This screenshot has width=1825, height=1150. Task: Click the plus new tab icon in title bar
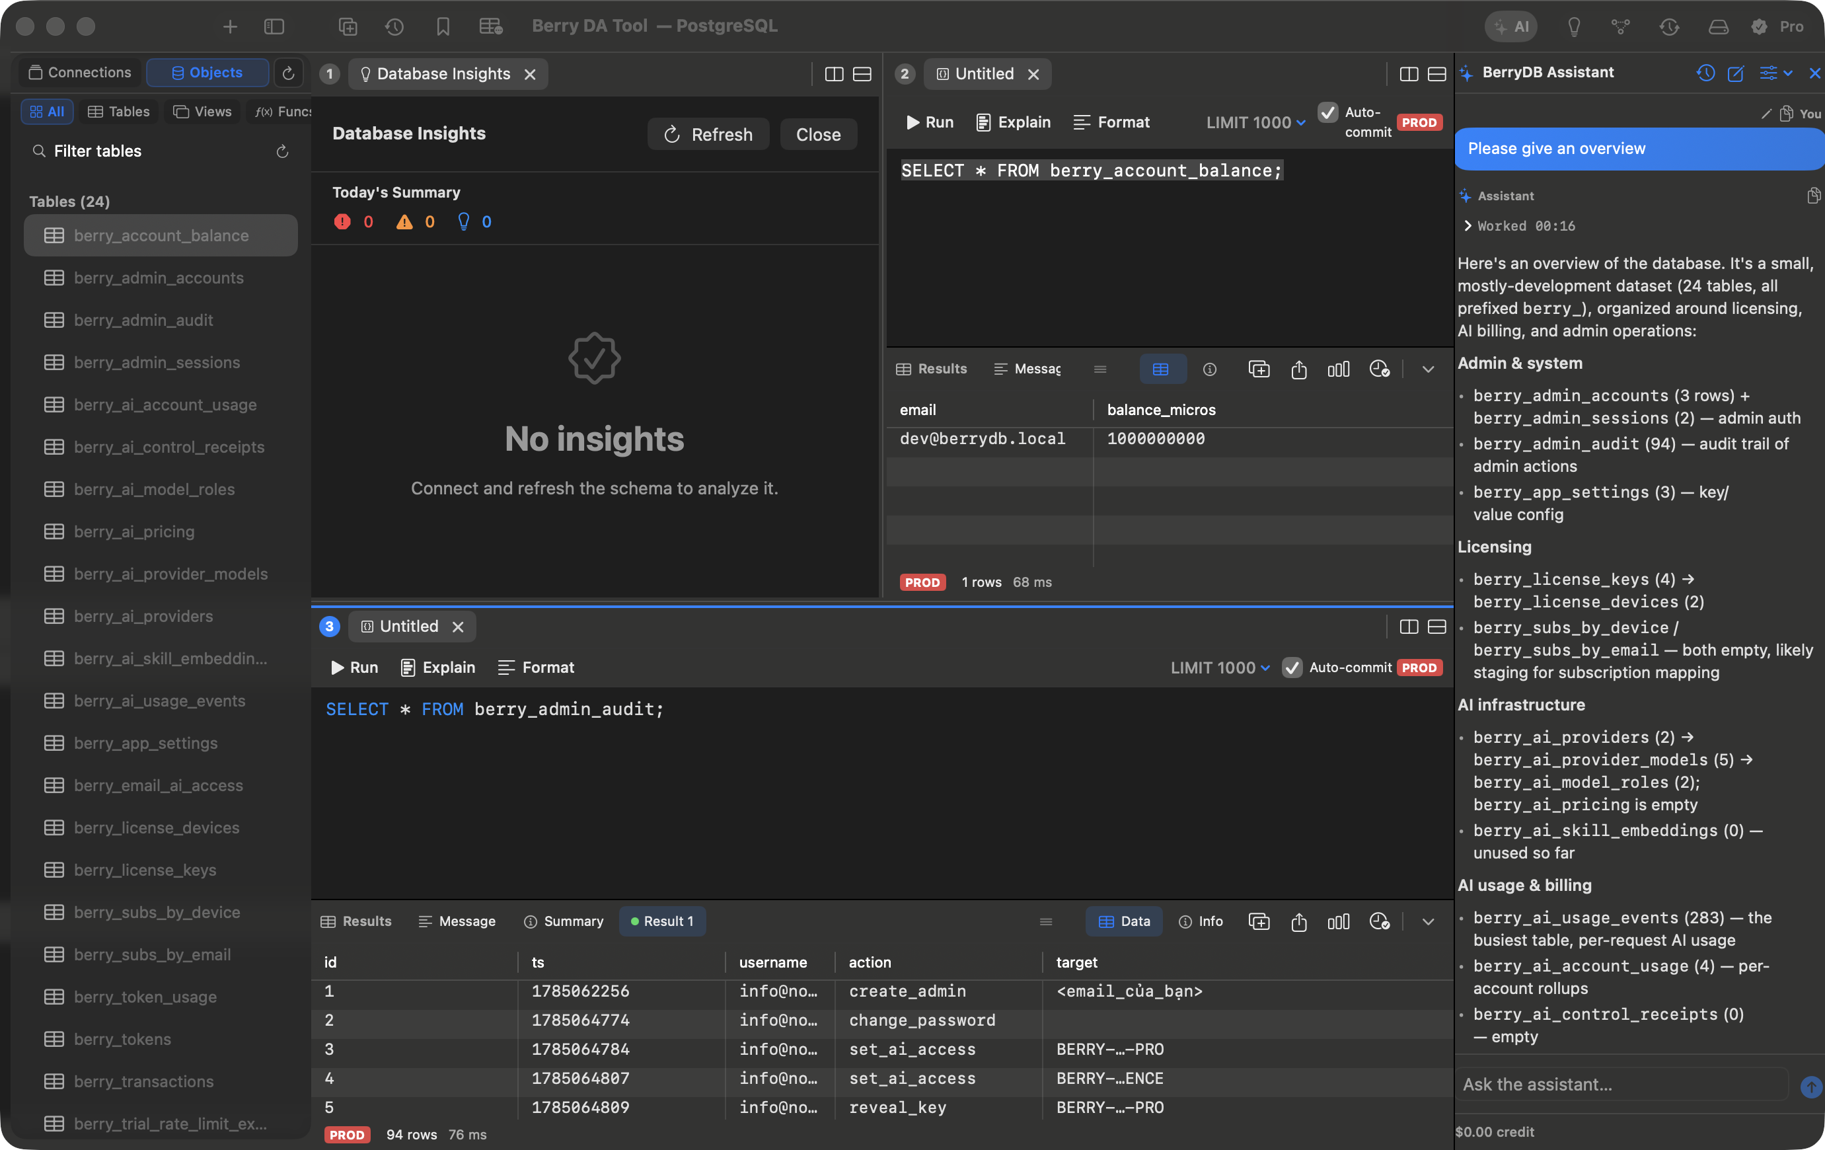(x=230, y=26)
